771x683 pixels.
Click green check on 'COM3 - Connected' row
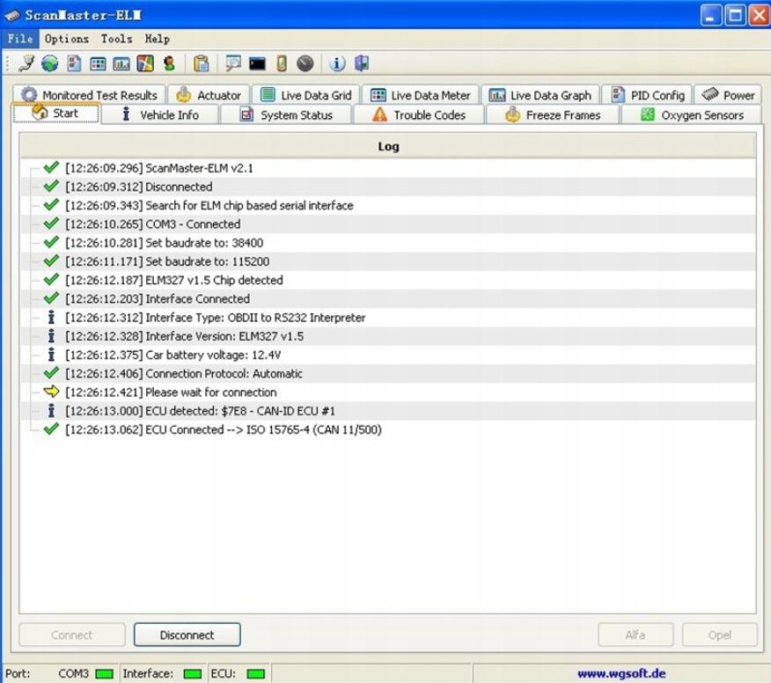51,224
